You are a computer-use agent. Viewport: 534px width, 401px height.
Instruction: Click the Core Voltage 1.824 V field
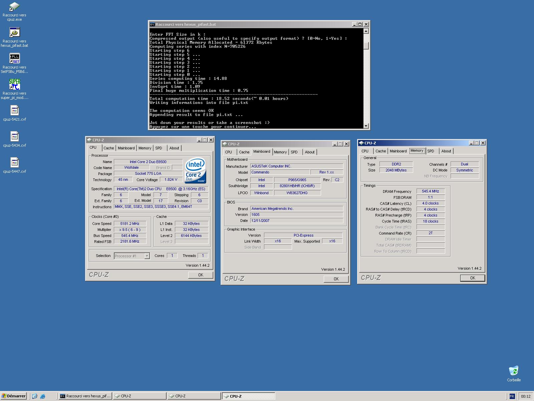[171, 180]
